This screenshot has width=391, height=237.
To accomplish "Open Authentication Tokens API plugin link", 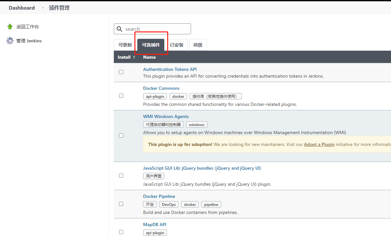I will pos(170,69).
